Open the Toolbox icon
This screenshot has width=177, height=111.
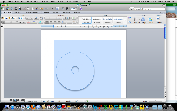pyautogui.click(x=63, y=9)
